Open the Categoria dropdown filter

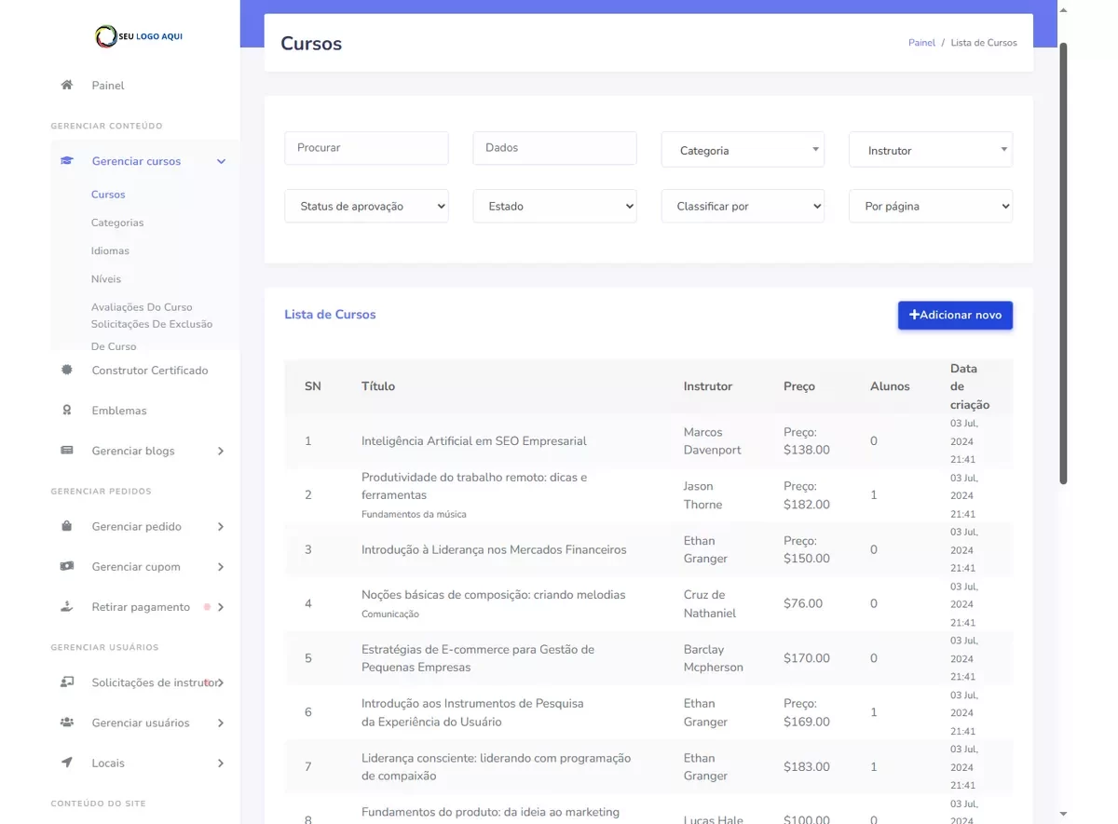pos(743,150)
